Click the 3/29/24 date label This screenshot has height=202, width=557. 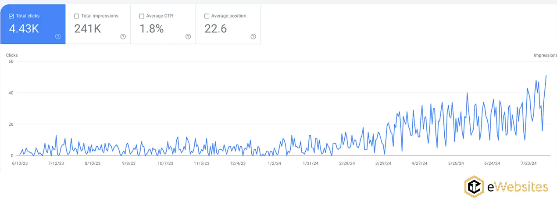click(383, 163)
